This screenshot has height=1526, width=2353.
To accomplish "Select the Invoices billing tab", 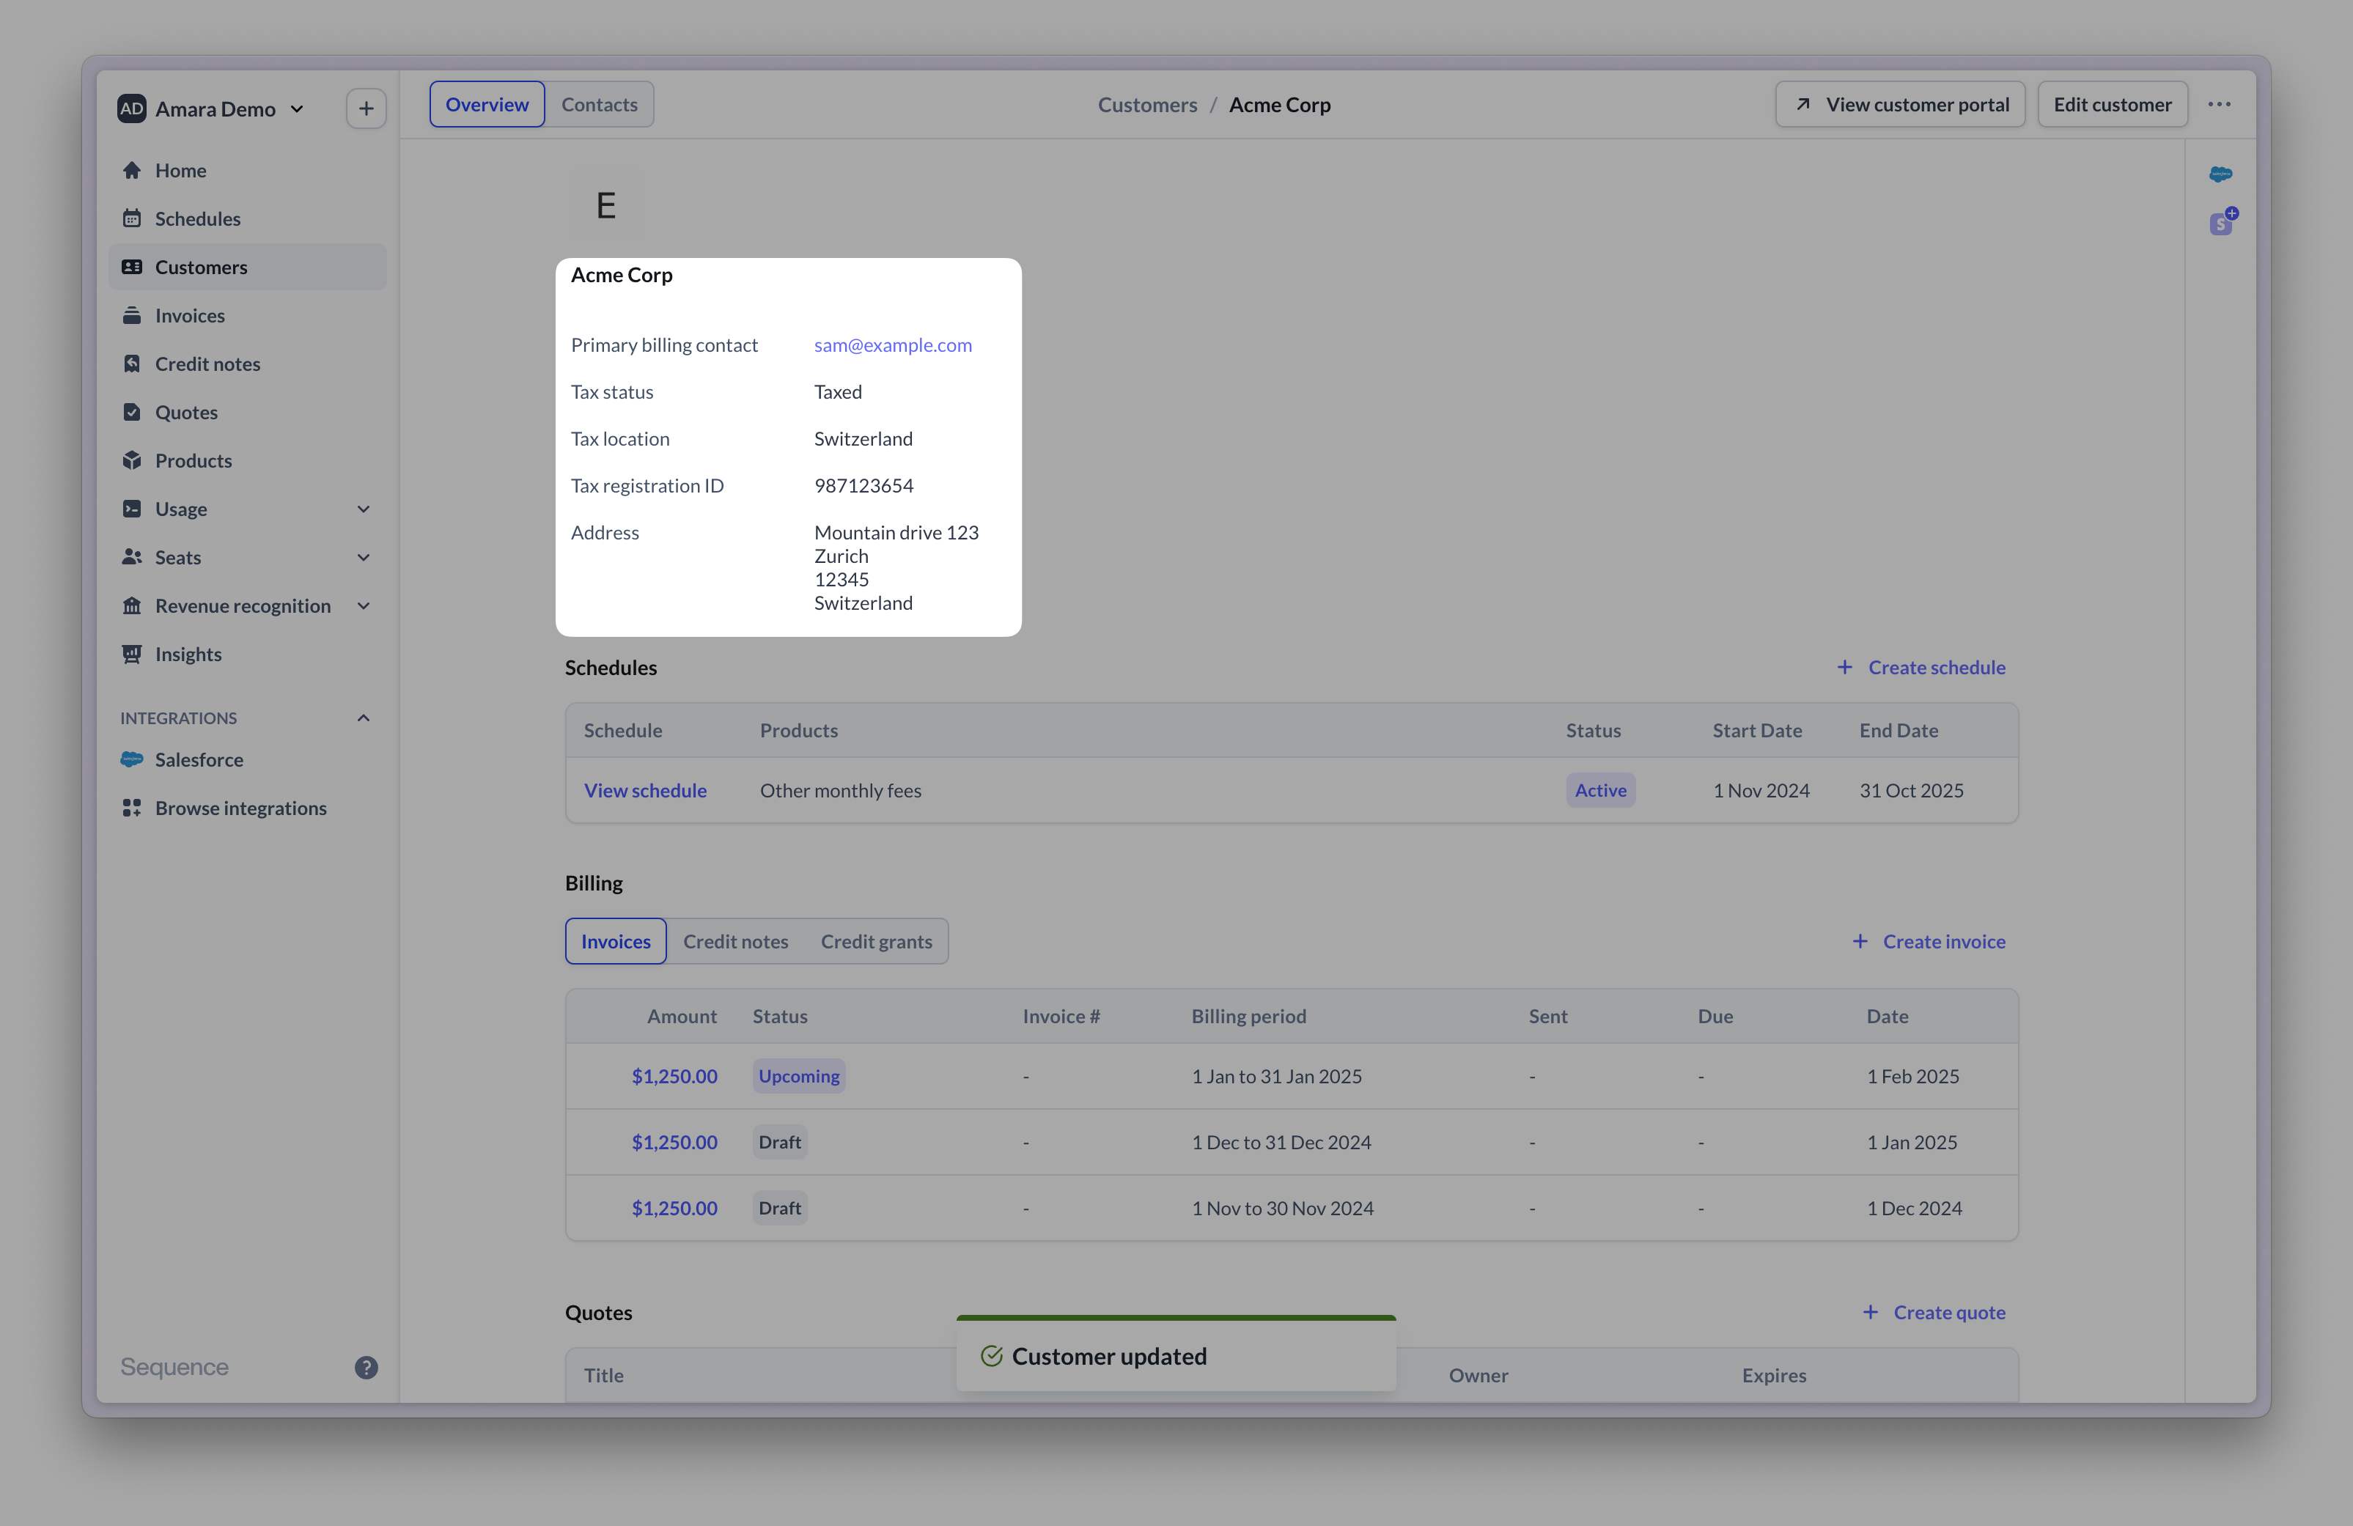I will tap(616, 941).
